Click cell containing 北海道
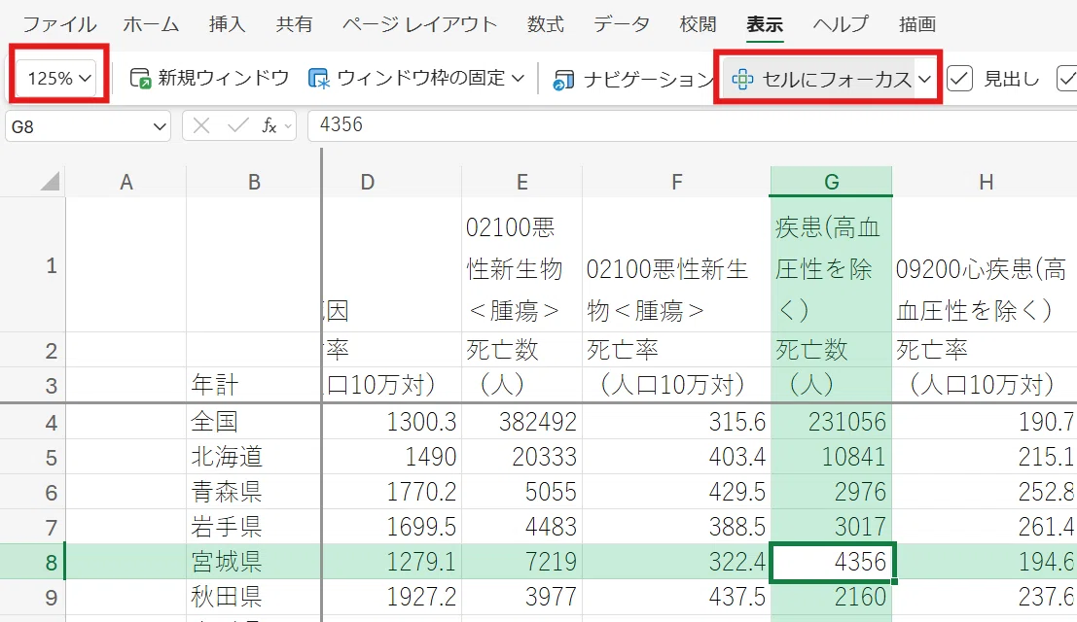The width and height of the screenshot is (1077, 622). click(254, 457)
